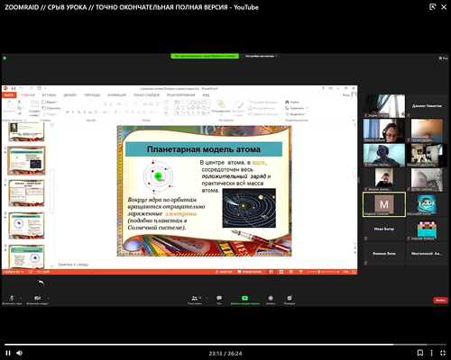
Task: Select slide 7 thumbnail in the panel
Action: (26, 193)
